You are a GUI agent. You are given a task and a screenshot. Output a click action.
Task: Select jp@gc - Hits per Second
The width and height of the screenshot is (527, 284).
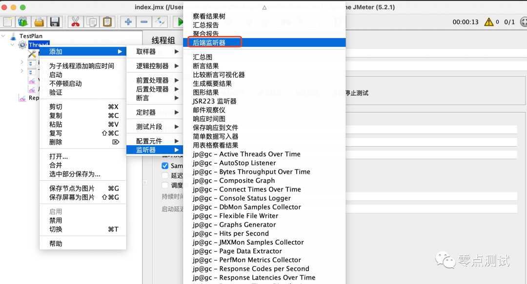tap(231, 233)
